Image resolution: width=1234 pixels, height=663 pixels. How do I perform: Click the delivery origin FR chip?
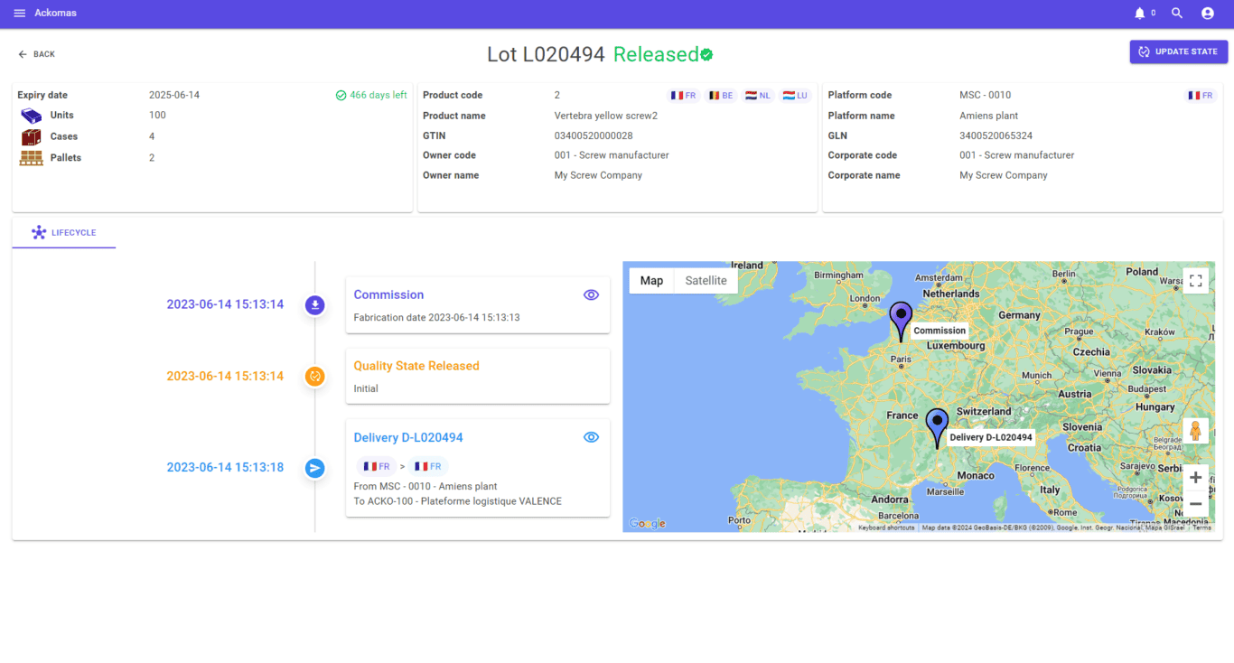coord(377,467)
